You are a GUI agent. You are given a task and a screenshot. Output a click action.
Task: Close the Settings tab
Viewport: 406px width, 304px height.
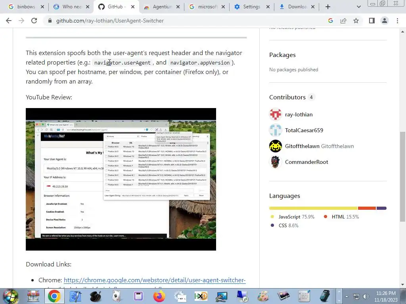(268, 7)
